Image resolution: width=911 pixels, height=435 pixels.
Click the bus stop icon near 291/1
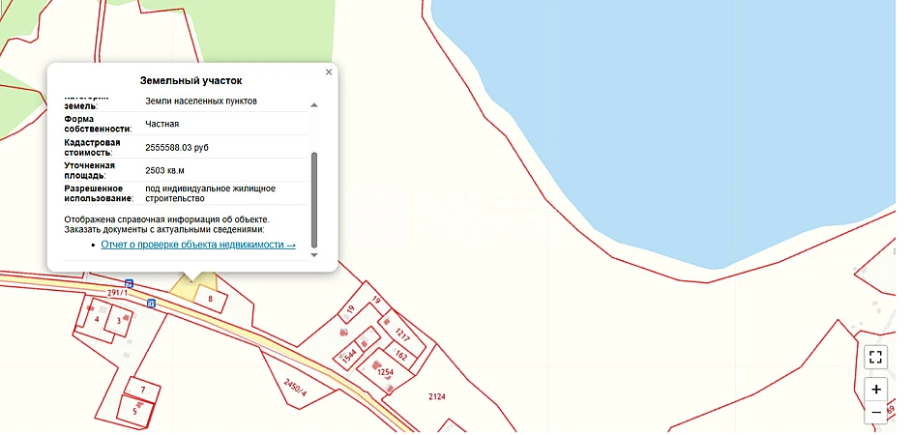[130, 284]
